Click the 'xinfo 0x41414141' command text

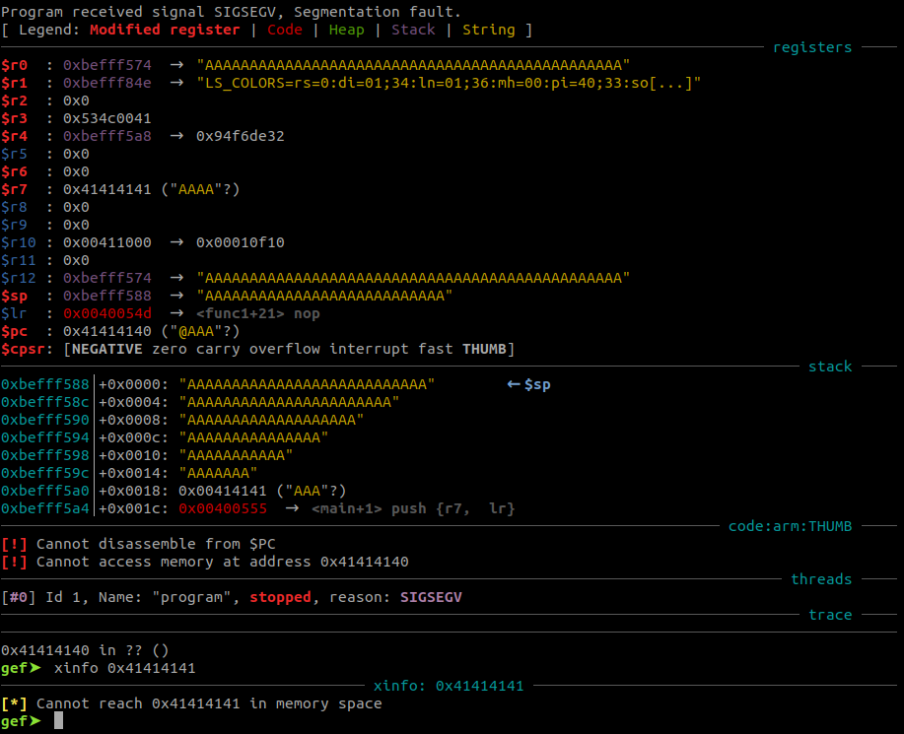click(124, 668)
